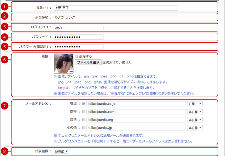Enable the 携帯 email notification checkbox
Image resolution: width=225 pixels, height=156 pixels.
pyautogui.click(x=84, y=112)
